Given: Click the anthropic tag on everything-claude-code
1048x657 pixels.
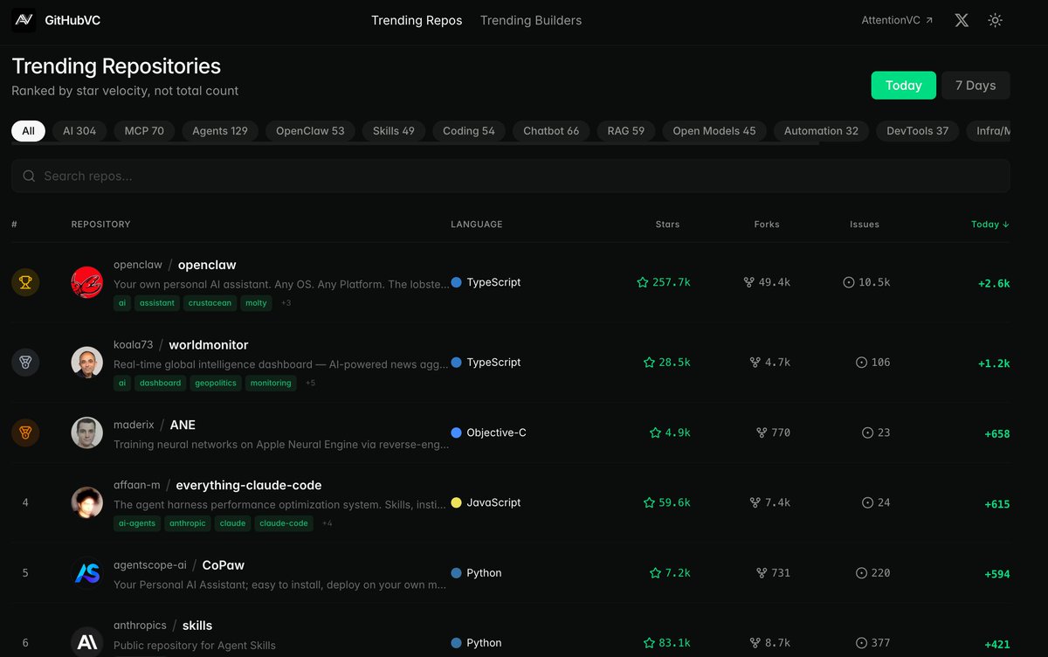Looking at the screenshot, I should coord(188,523).
